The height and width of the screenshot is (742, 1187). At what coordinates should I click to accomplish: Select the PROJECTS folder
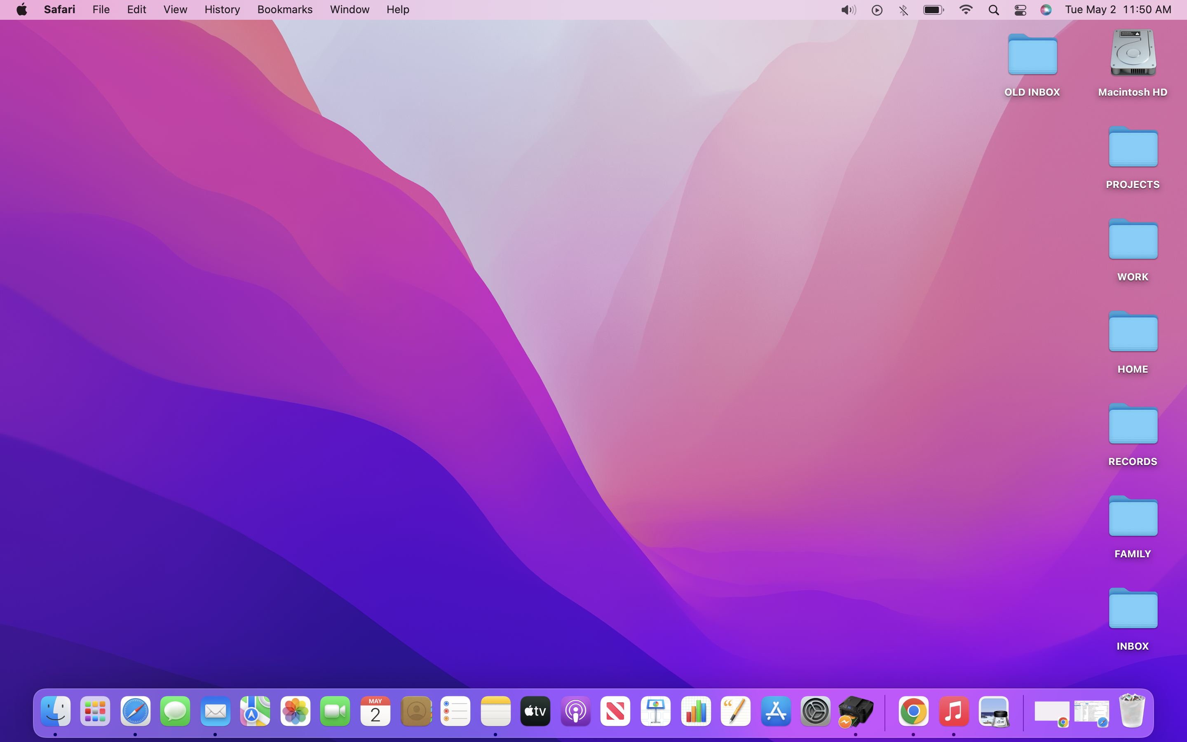coord(1133,157)
